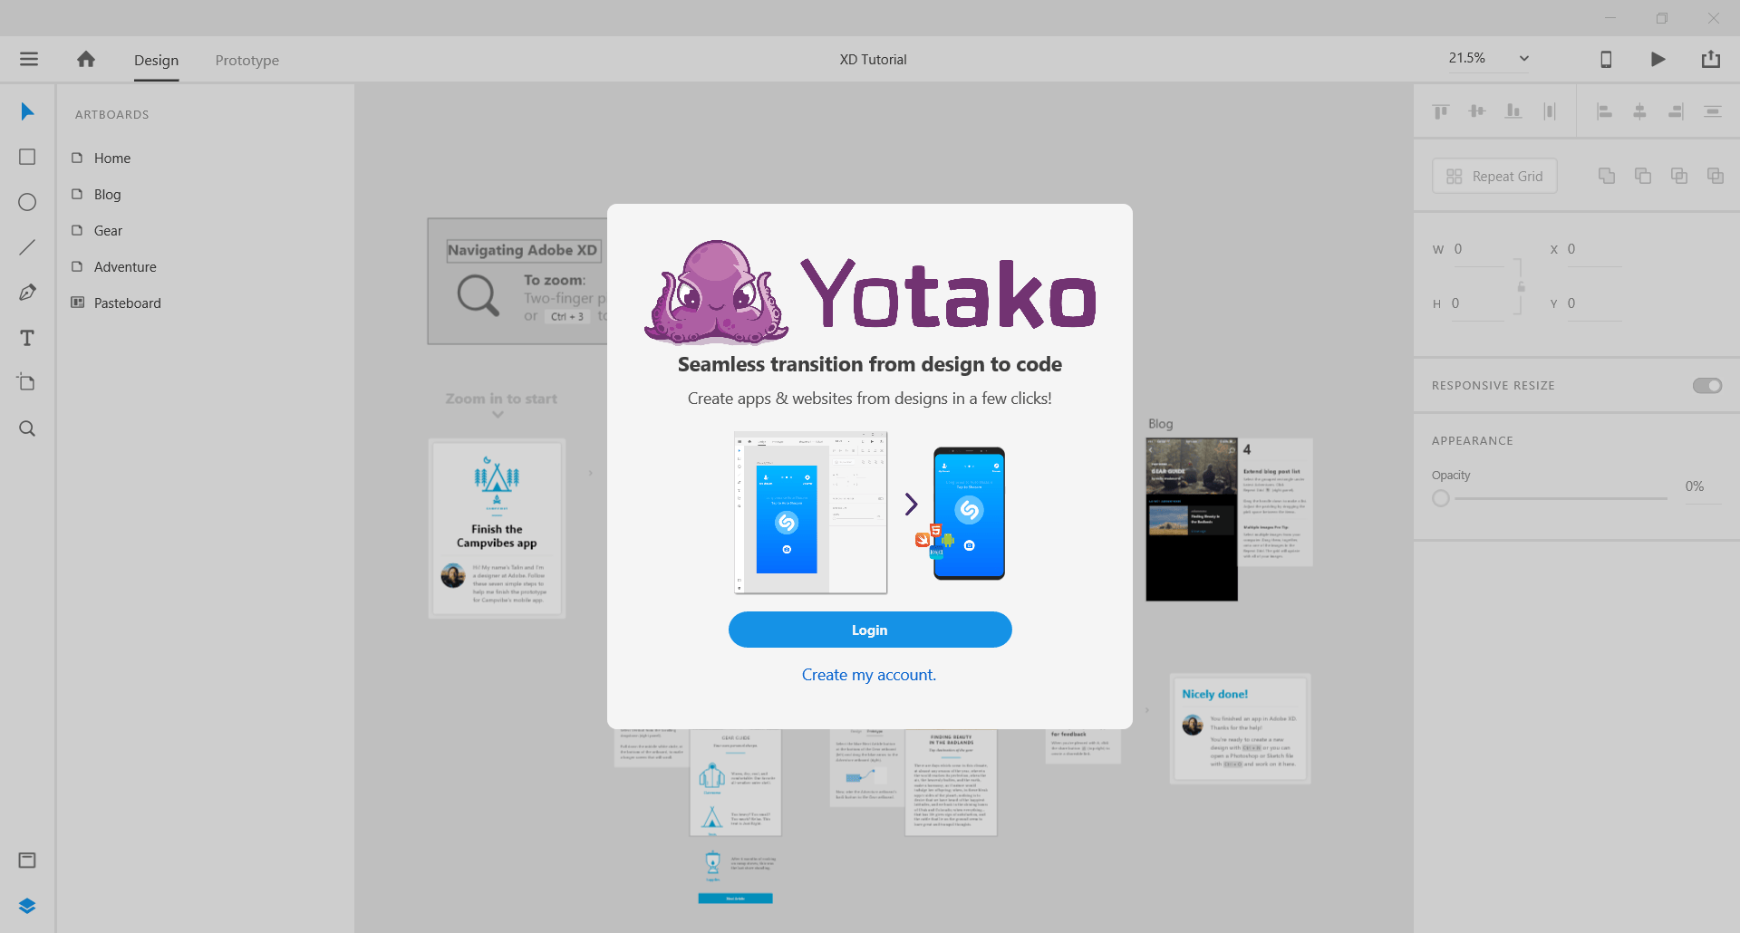Open the hamburger menu
The image size is (1740, 933).
coord(29,59)
